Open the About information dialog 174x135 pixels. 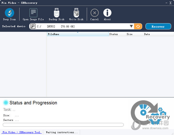pos(107,15)
